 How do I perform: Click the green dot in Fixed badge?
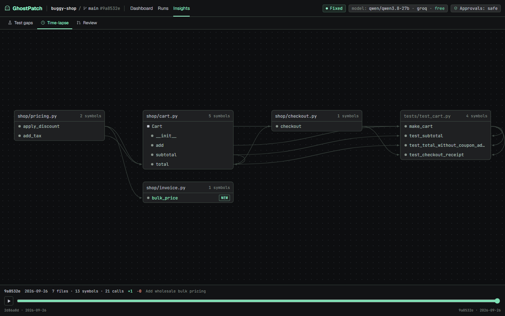[327, 8]
